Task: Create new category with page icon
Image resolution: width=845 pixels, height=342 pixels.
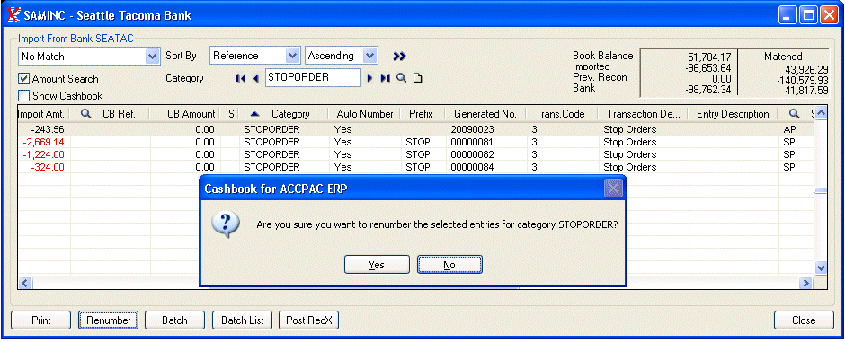Action: pyautogui.click(x=417, y=78)
